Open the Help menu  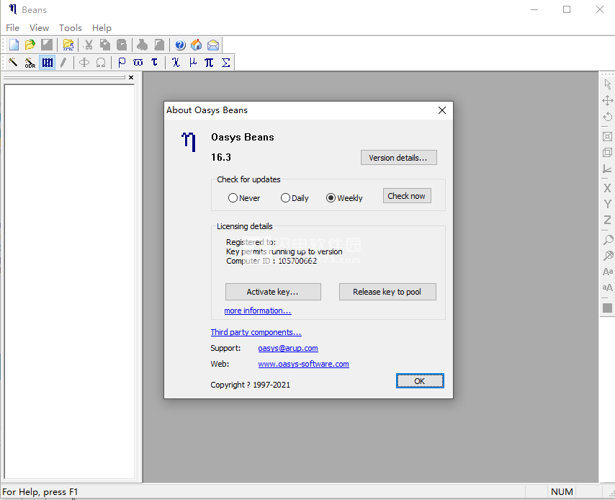click(102, 28)
